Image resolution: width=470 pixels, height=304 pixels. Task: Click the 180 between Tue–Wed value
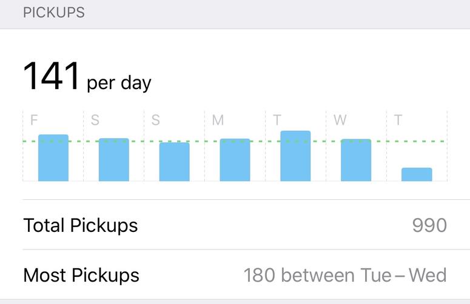pyautogui.click(x=345, y=275)
